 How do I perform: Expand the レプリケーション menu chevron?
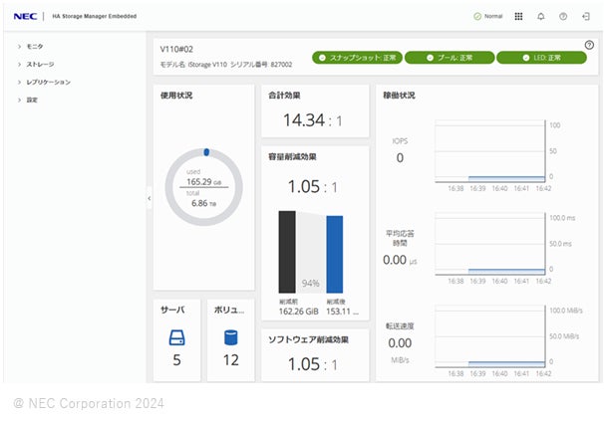[x=19, y=82]
